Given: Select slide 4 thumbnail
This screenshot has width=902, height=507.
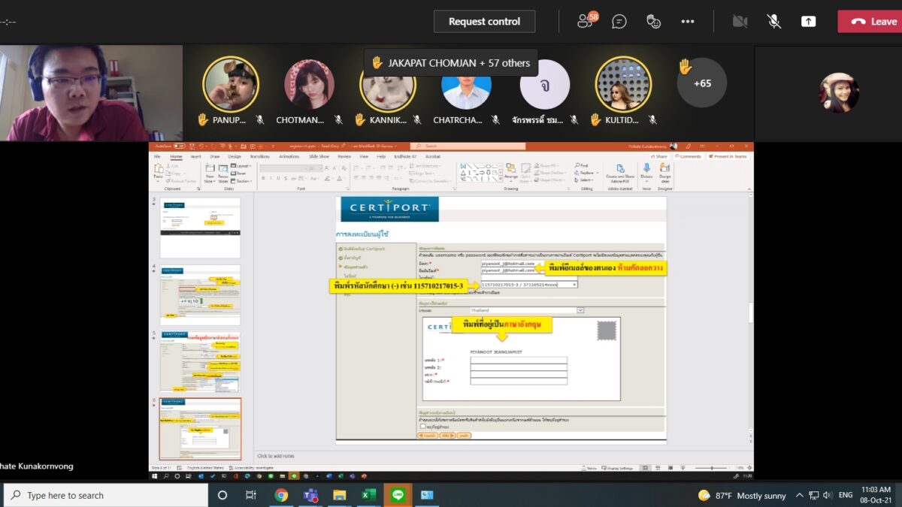Looking at the screenshot, I should click(x=200, y=295).
